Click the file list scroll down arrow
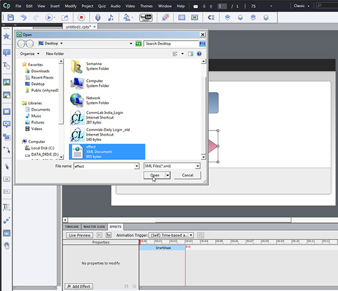The image size is (338, 291). (x=203, y=157)
